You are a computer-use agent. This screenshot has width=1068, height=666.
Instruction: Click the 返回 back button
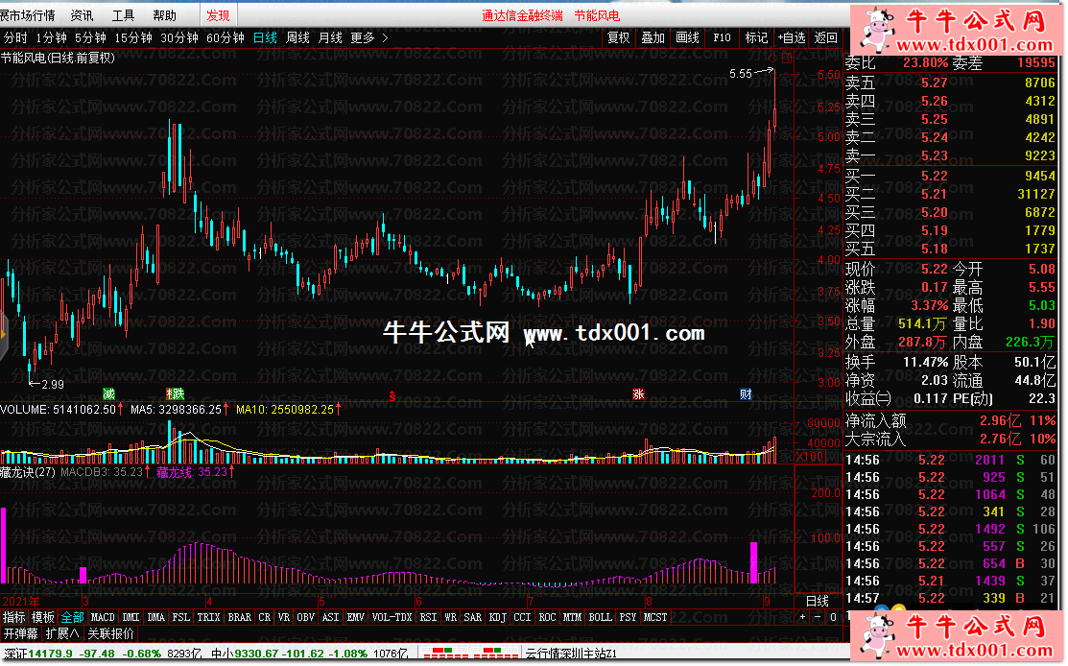click(826, 38)
